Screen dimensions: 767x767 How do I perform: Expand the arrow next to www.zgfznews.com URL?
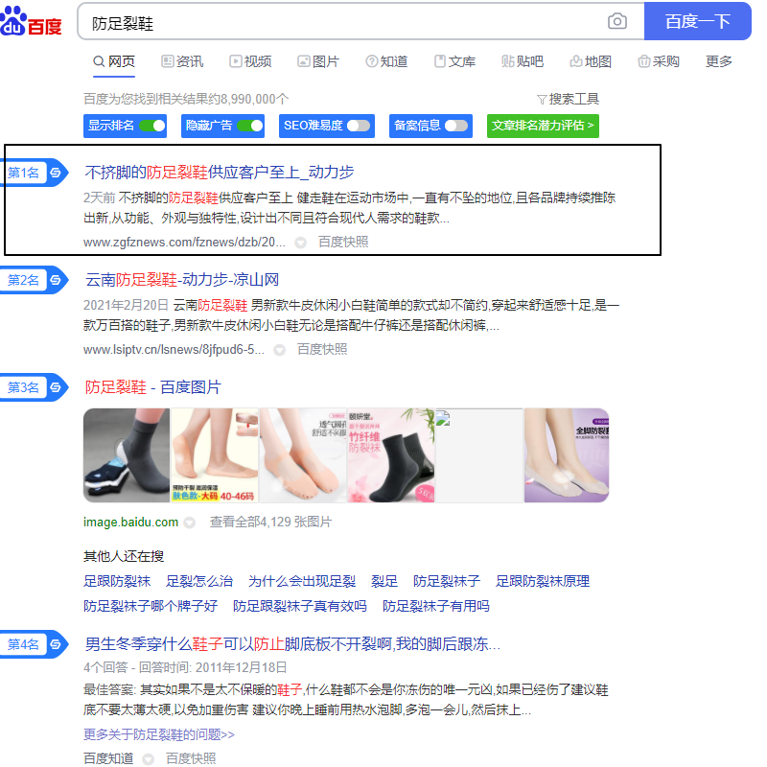300,243
